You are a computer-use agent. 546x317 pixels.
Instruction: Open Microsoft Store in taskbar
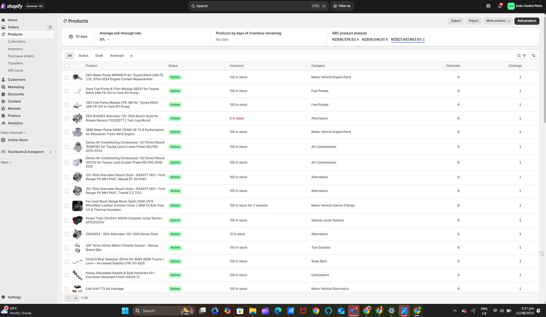[x=240, y=311]
